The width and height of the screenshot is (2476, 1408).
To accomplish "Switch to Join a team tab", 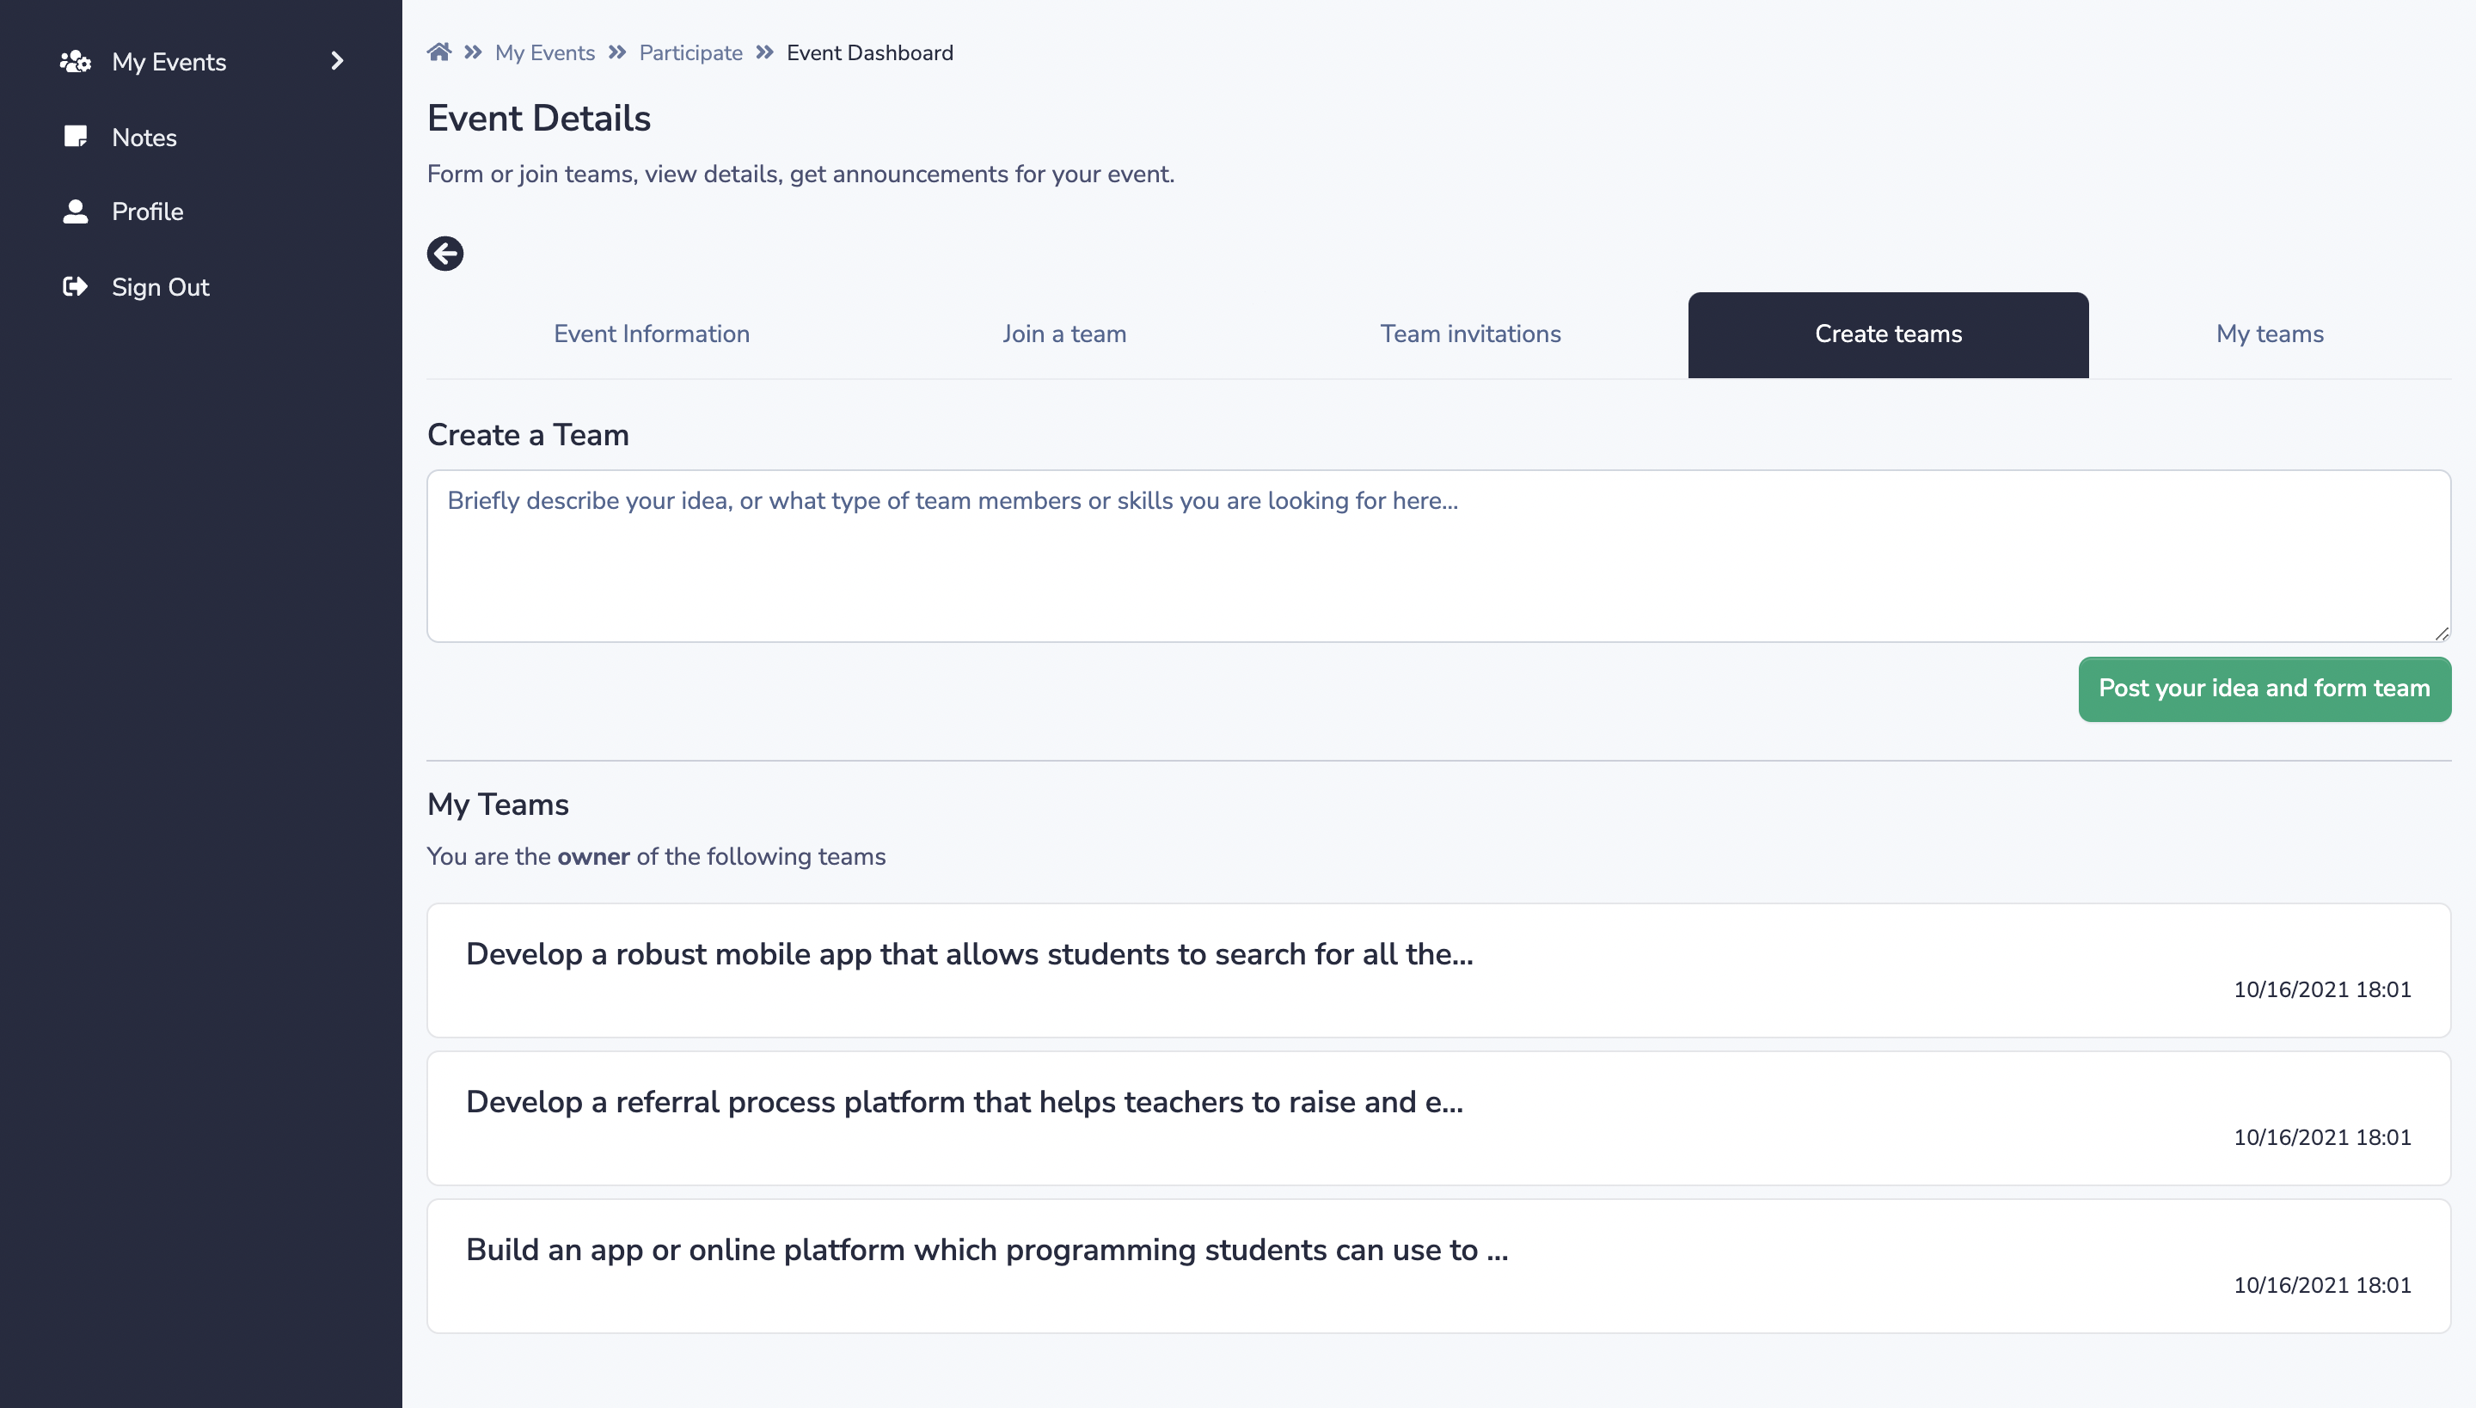I will 1064,334.
